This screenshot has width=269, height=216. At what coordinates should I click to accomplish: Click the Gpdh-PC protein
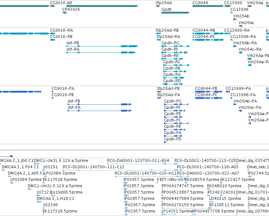(176, 123)
